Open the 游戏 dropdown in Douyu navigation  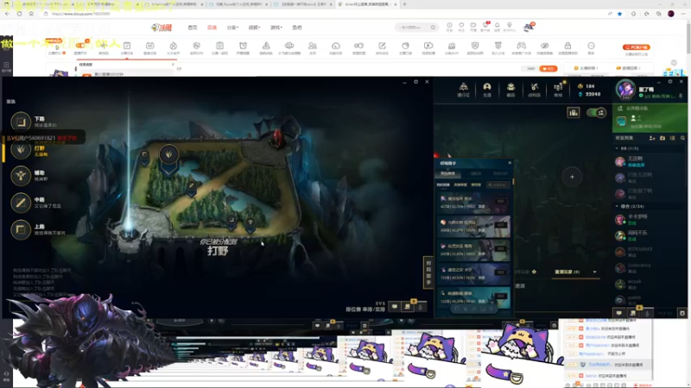276,28
